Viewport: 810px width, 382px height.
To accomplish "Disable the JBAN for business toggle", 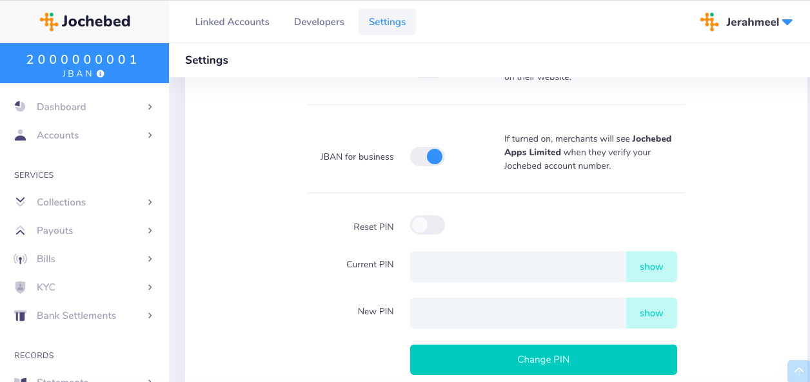I will pyautogui.click(x=428, y=157).
